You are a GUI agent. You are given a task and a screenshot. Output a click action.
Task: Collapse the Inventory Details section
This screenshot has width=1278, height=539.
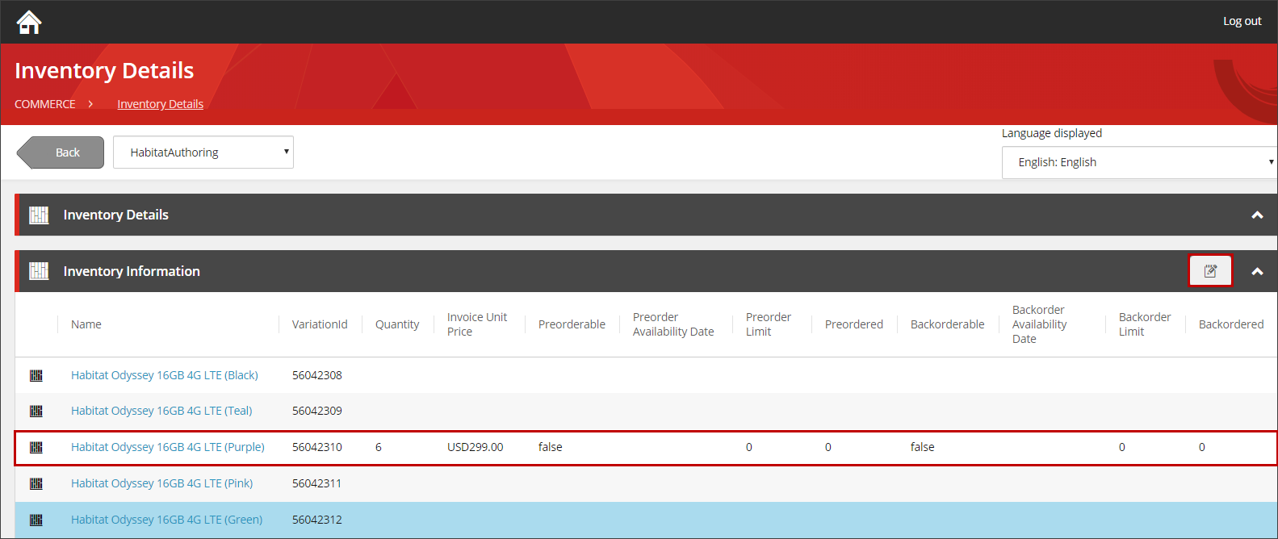[x=1257, y=215]
